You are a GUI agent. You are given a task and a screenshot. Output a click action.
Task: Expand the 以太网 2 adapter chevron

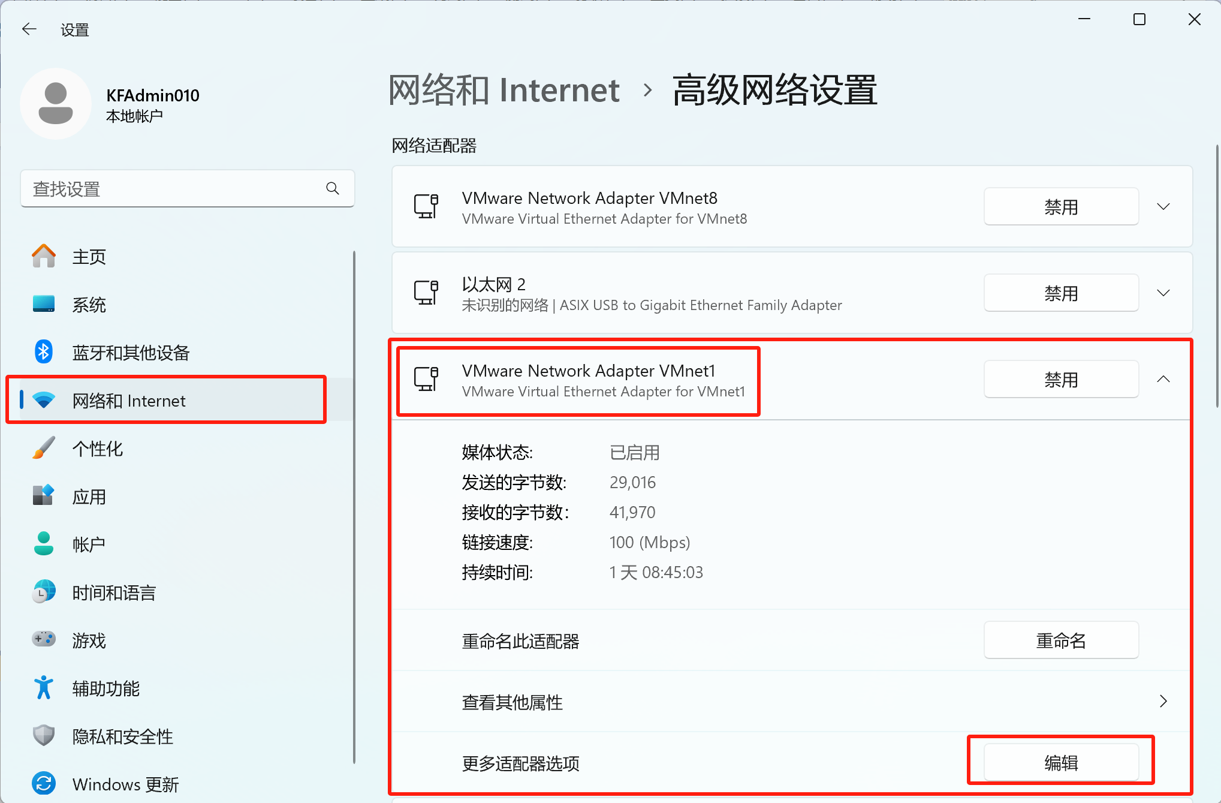tap(1163, 293)
